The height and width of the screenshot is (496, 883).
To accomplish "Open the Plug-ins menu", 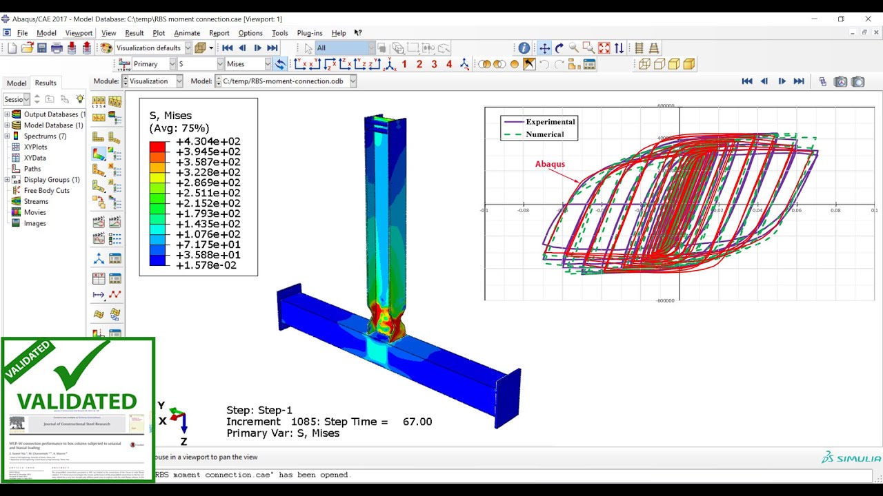I will (310, 33).
